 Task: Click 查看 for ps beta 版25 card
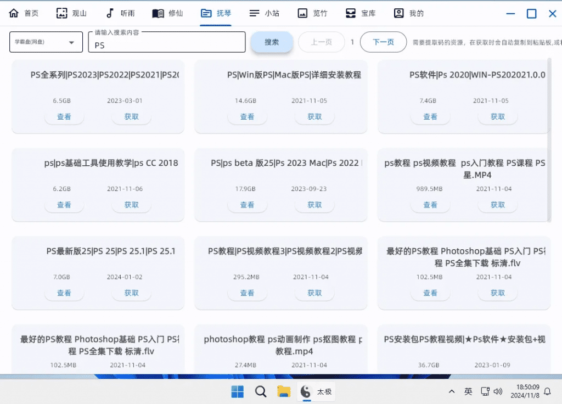247,205
